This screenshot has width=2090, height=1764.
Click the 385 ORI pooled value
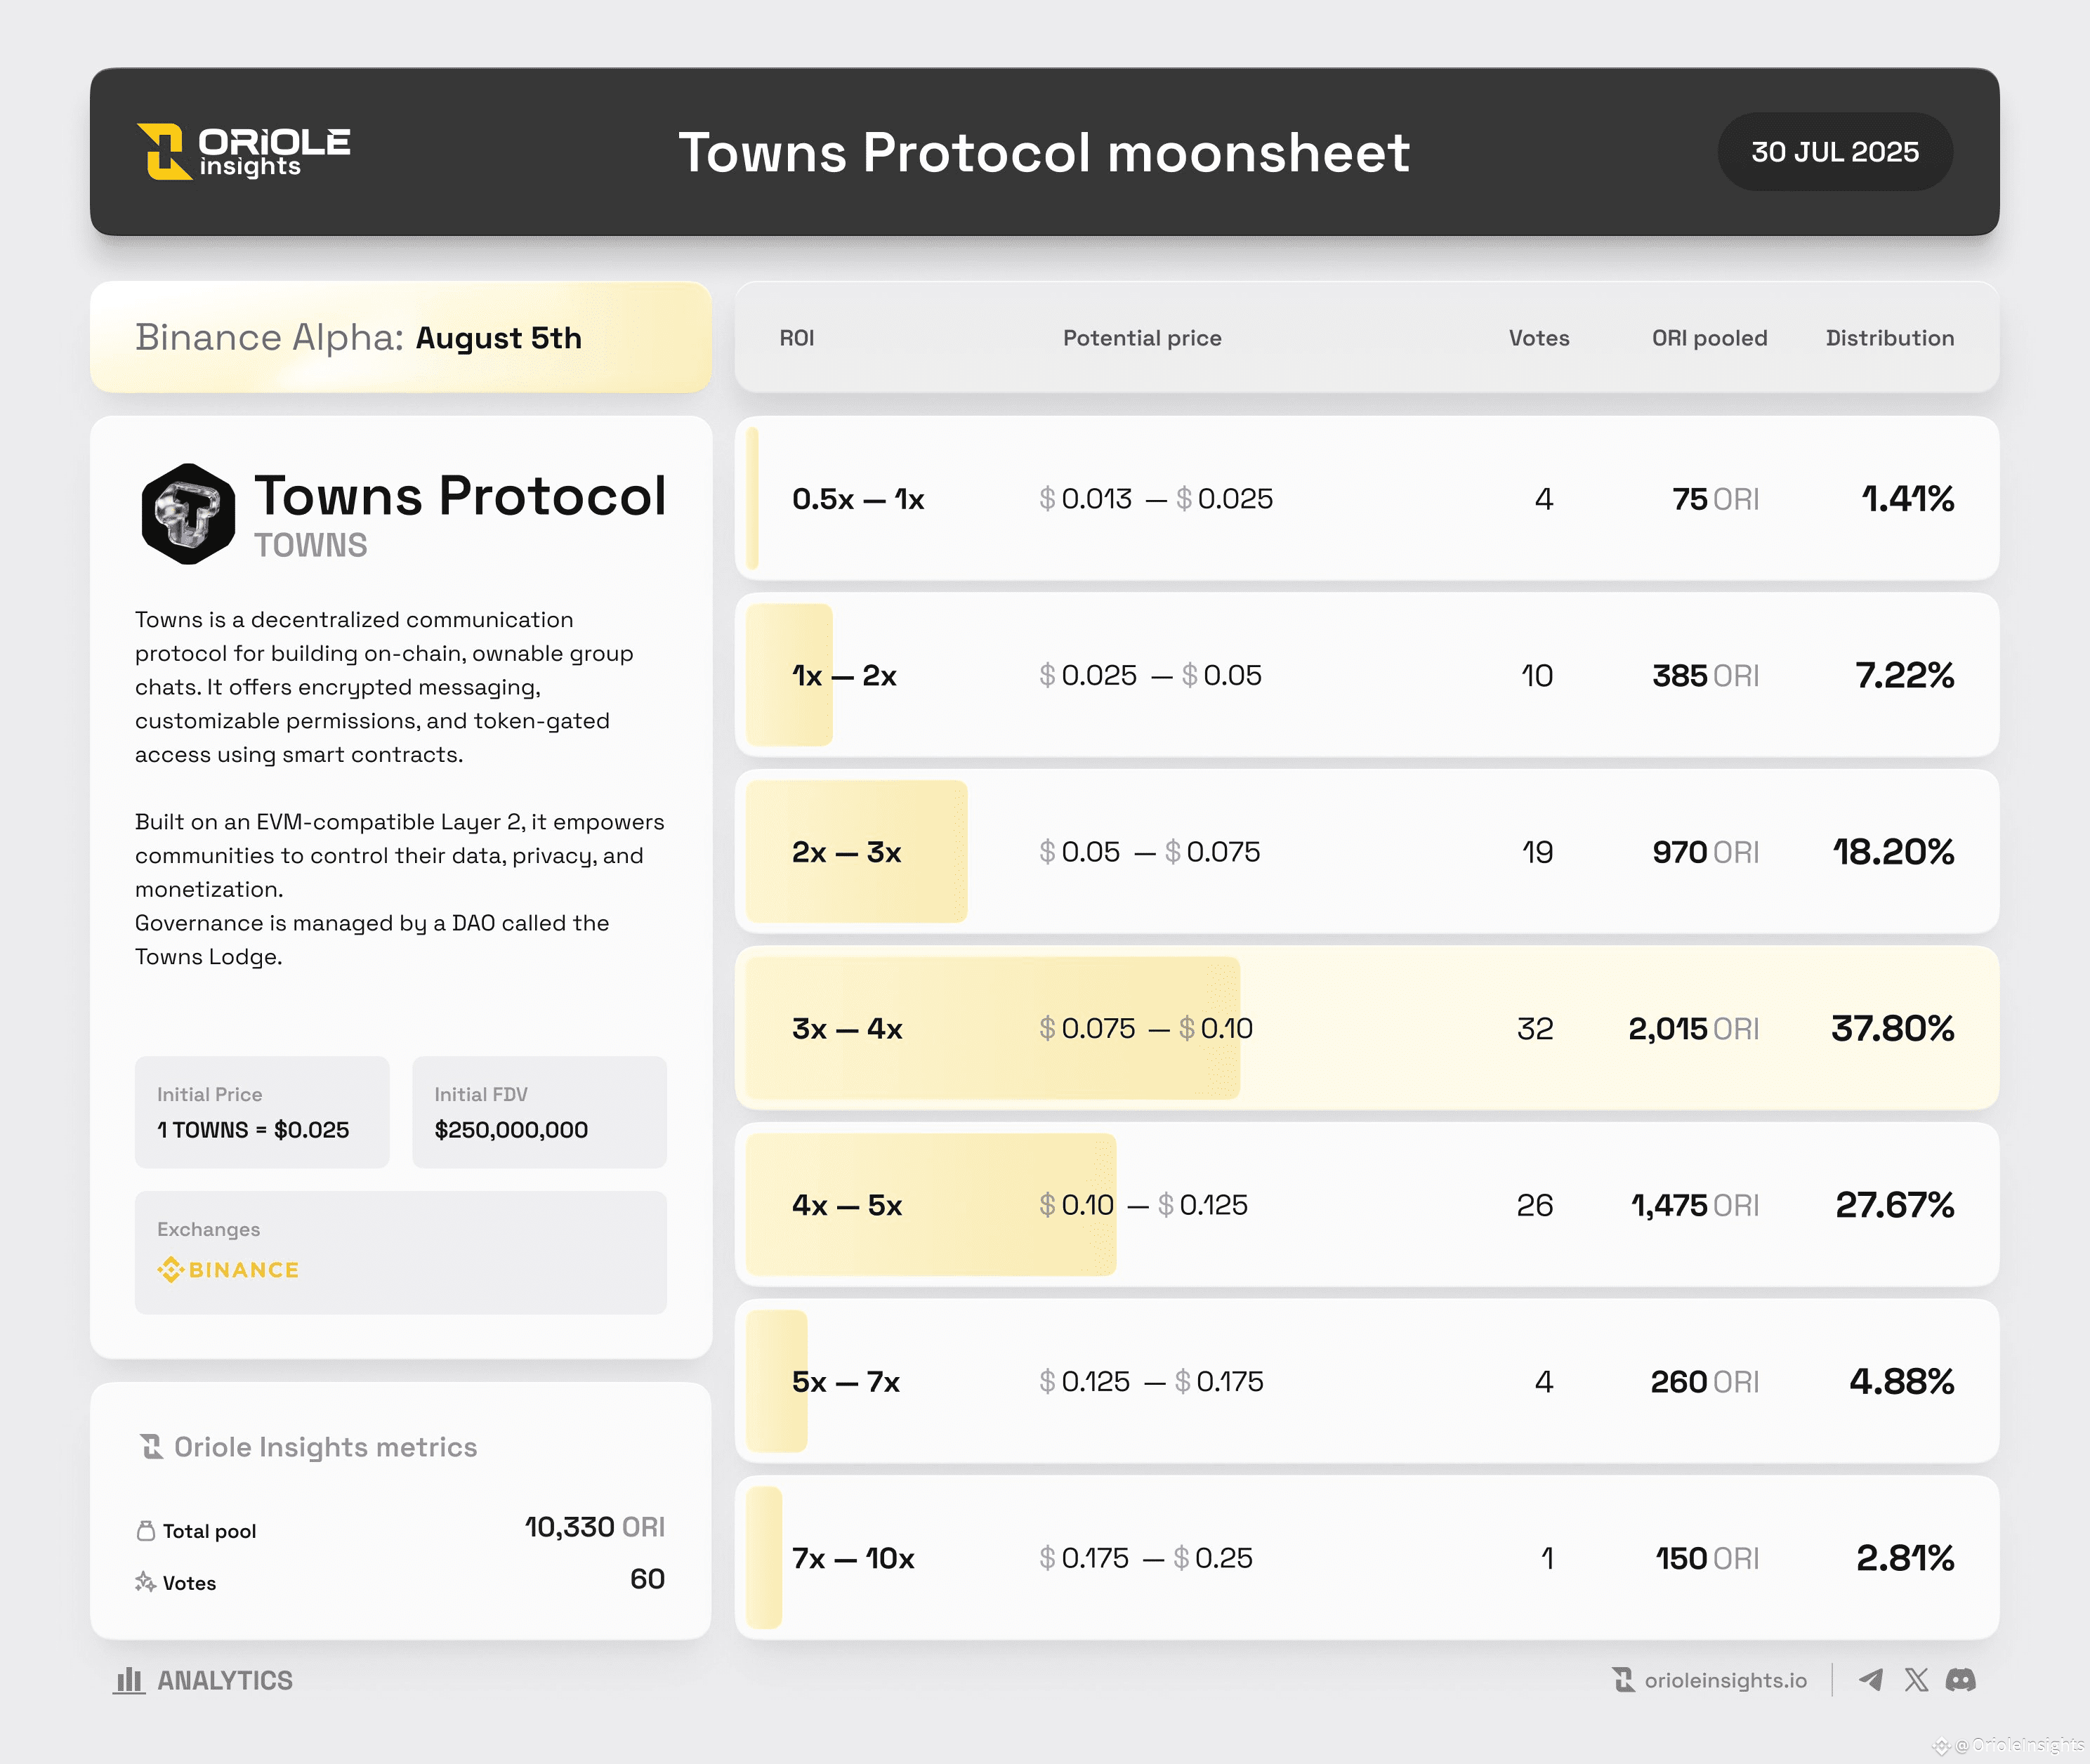coord(1706,676)
